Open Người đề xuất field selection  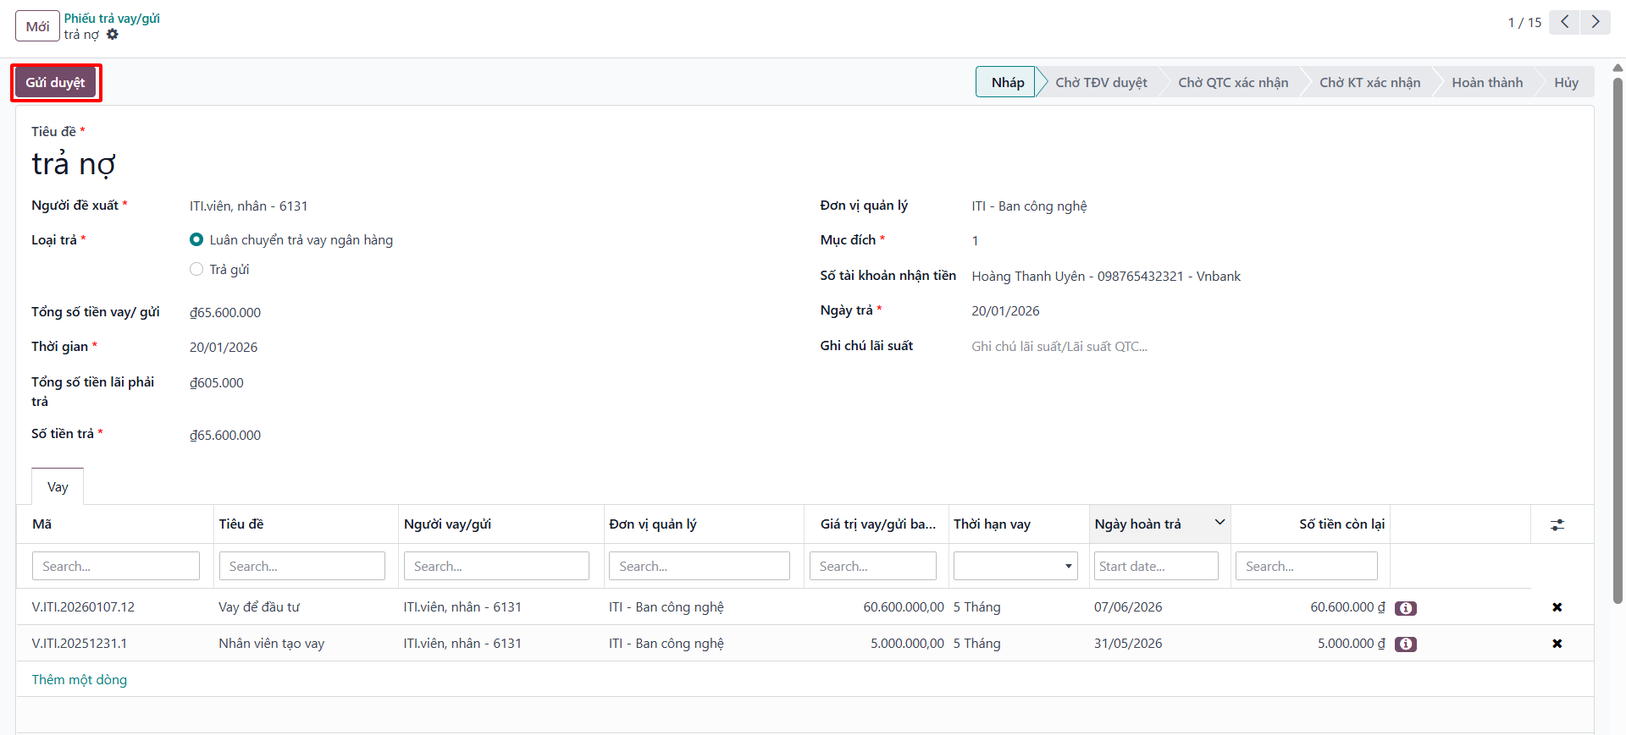pos(249,206)
